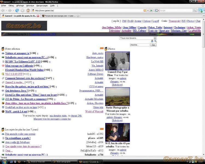The width and height of the screenshot is (205, 164).
Task: Click the Stop loading icon
Action: click(x=22, y=10)
